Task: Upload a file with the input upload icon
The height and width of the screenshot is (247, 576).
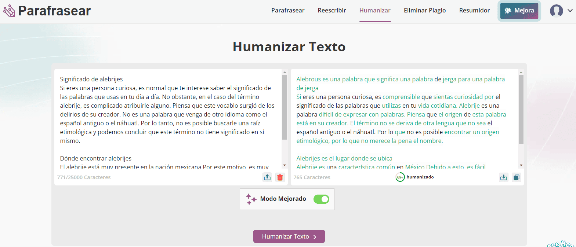Action: click(267, 177)
